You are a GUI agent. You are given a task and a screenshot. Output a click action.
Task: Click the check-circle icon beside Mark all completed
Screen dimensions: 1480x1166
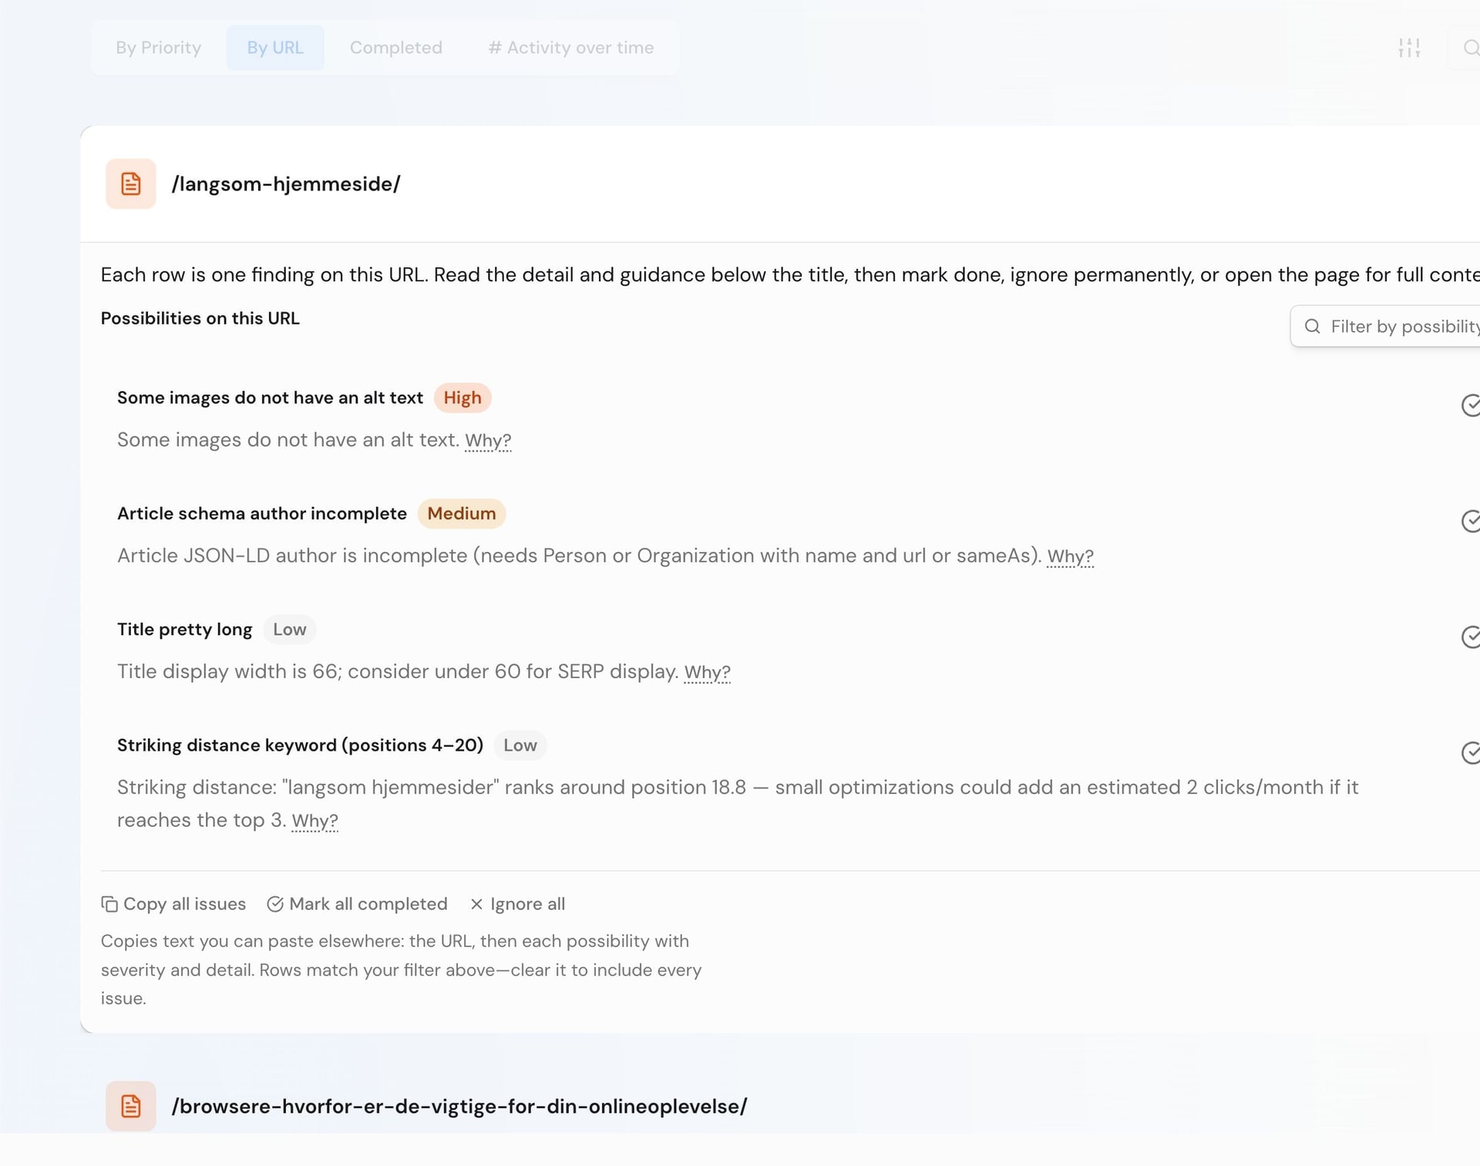pyautogui.click(x=275, y=904)
